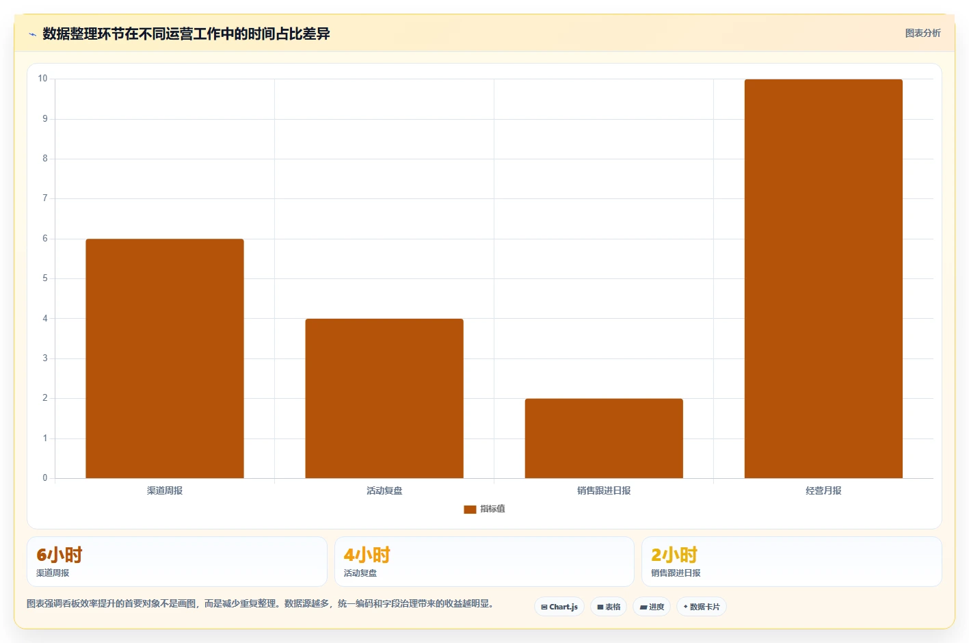Click the 进度 tag chip
The height and width of the screenshot is (643, 969).
click(652, 607)
